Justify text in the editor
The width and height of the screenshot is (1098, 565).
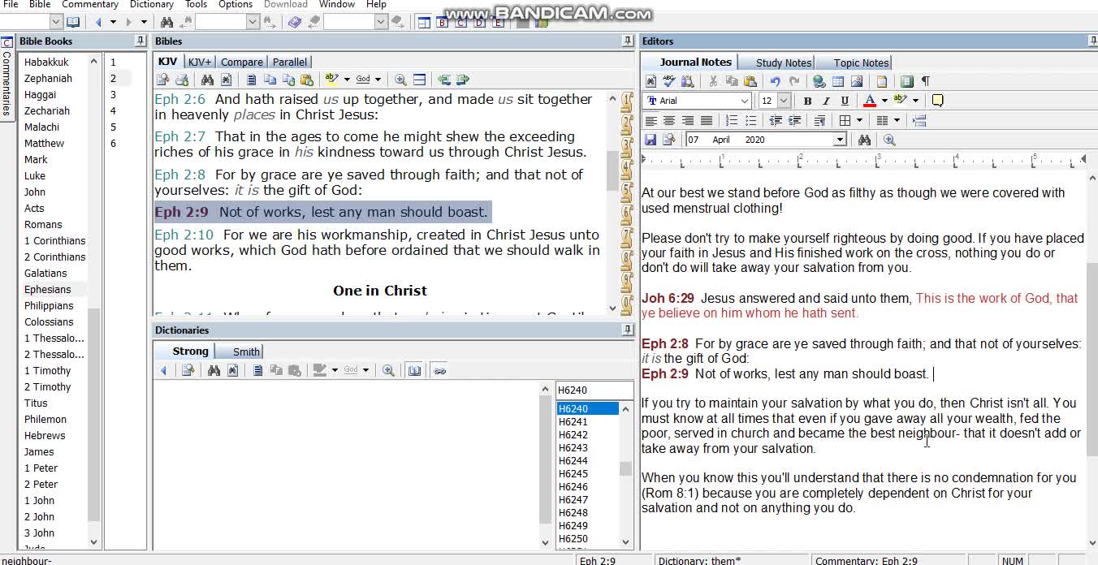pyautogui.click(x=707, y=120)
